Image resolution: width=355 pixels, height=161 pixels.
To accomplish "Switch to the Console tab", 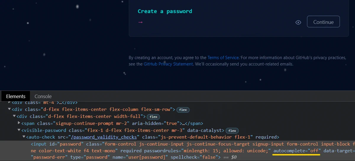I will (x=43, y=96).
